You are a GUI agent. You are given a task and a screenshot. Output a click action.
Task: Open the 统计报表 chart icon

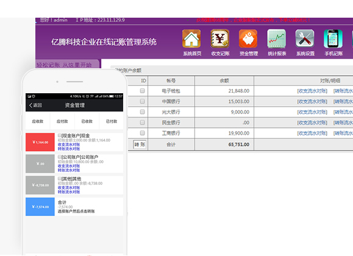coord(277,38)
